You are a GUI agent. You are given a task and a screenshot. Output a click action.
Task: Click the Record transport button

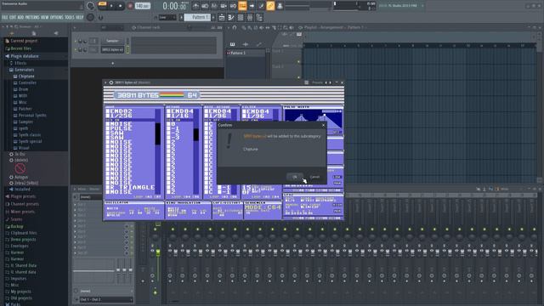coord(130,6)
